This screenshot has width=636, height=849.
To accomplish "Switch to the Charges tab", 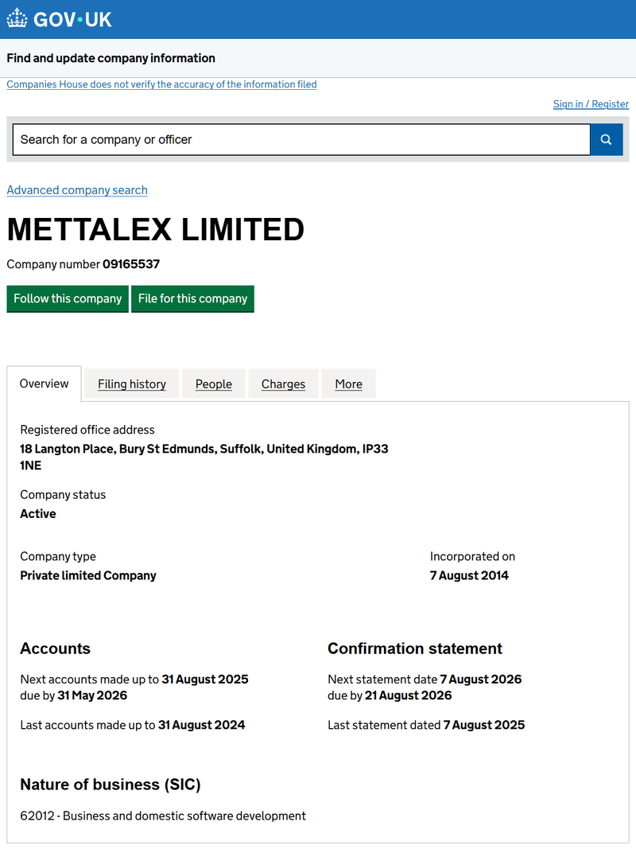I will click(x=283, y=384).
